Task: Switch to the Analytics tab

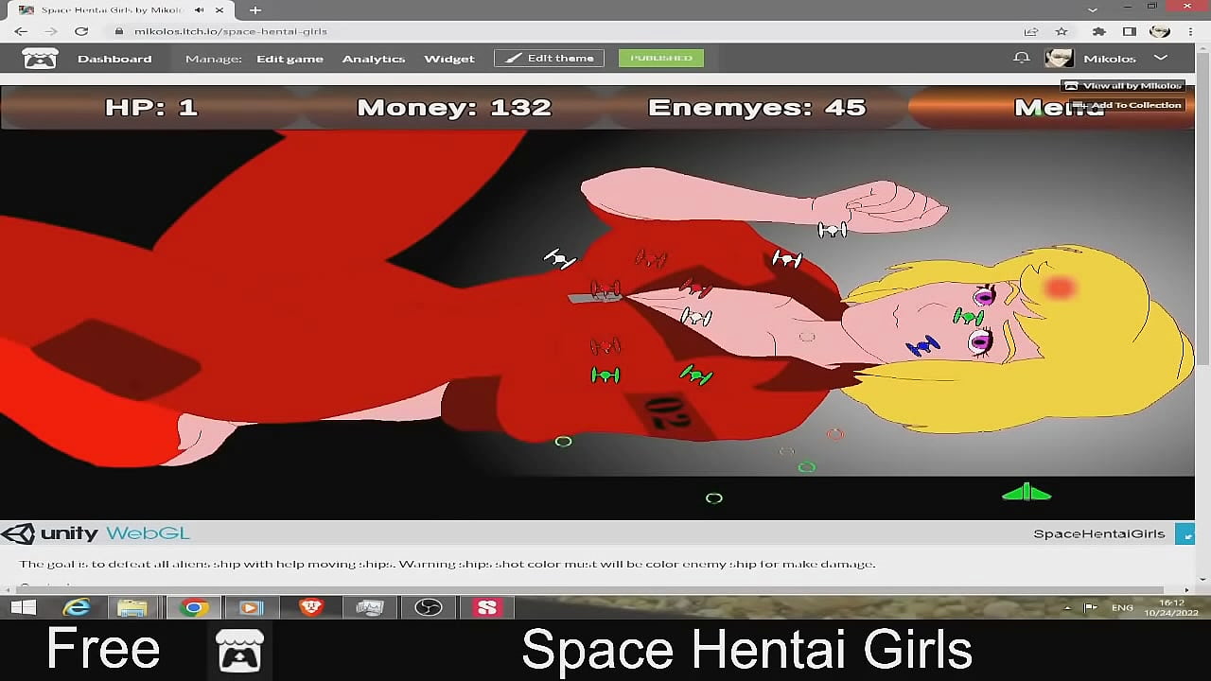Action: click(374, 59)
